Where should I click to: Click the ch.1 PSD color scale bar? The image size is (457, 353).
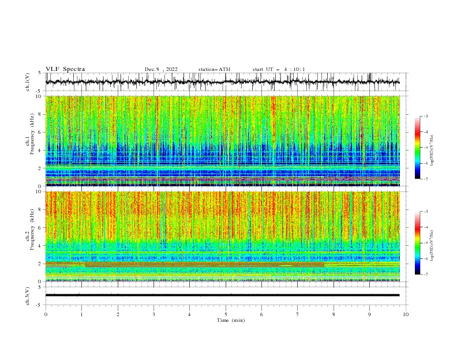(x=418, y=148)
